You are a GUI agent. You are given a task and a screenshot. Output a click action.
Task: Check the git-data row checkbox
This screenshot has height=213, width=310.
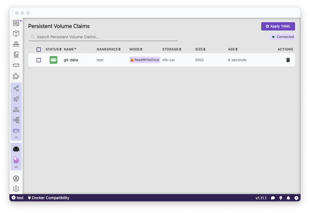[39, 60]
